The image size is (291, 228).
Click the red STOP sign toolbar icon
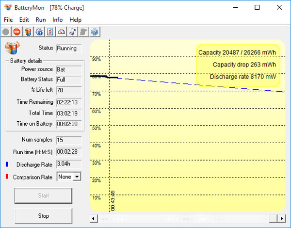pos(17,32)
